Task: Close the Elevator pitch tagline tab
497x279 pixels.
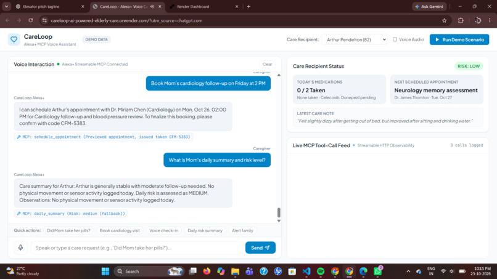Action: [83, 6]
